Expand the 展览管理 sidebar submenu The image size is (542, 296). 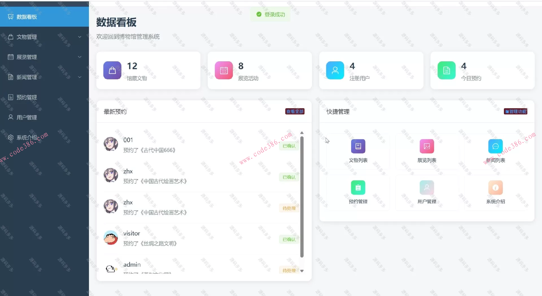point(44,57)
